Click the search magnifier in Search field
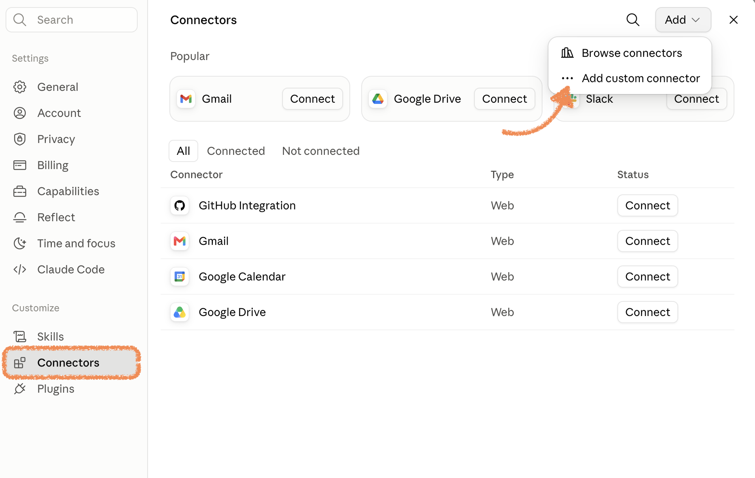The image size is (755, 478). pyautogui.click(x=20, y=20)
